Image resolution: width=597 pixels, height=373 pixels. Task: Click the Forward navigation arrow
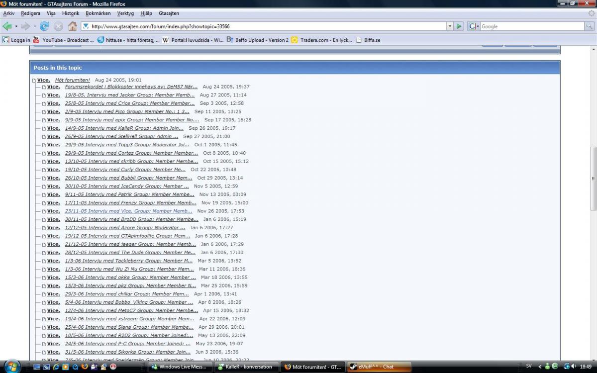click(x=25, y=26)
